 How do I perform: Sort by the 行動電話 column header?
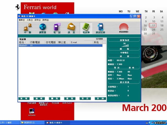coord(37,42)
